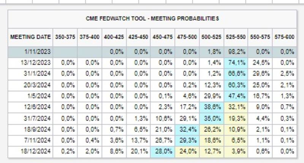The image size is (304, 163).
Task: Click the 525-550 rate range header
Action: point(236,37)
